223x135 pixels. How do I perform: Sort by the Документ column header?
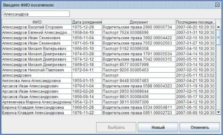139,22
